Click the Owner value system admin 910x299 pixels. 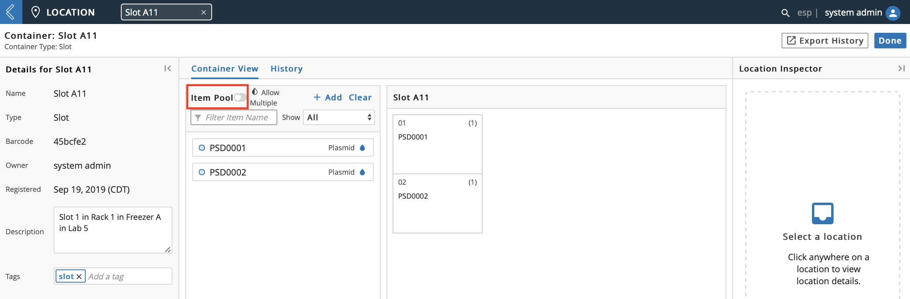click(82, 165)
